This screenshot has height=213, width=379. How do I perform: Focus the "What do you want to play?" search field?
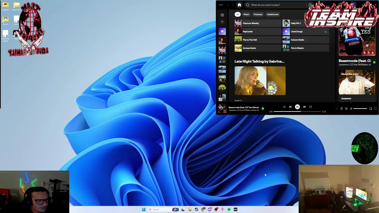tap(275, 5)
